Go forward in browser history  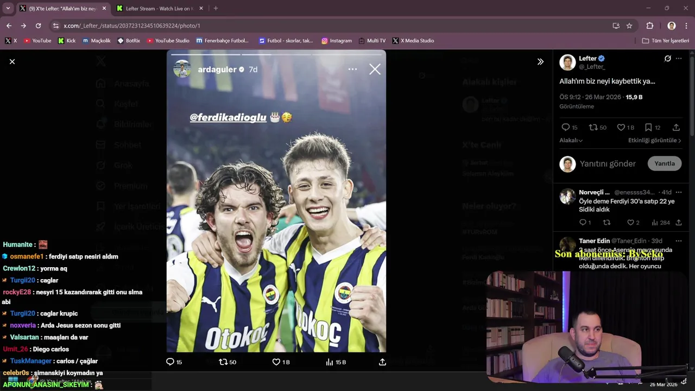click(x=23, y=26)
